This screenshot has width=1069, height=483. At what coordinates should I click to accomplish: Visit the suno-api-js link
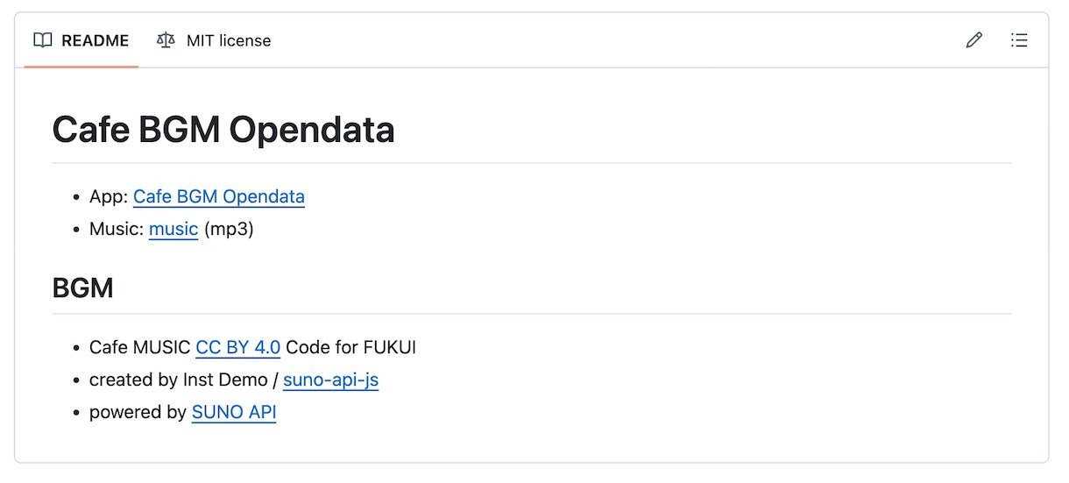click(x=330, y=380)
